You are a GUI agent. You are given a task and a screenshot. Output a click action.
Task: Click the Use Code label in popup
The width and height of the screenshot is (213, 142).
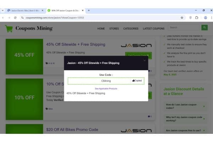(x=106, y=75)
